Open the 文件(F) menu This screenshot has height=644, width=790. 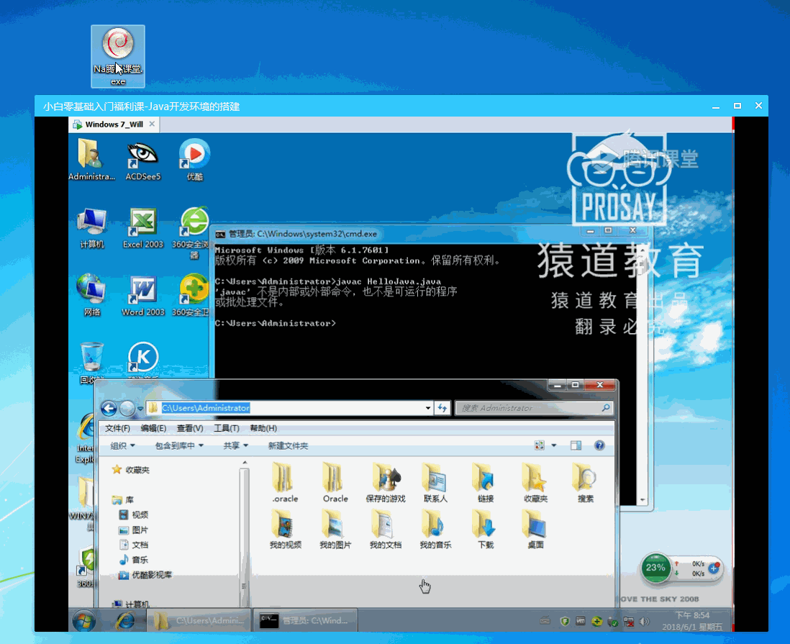(x=117, y=428)
